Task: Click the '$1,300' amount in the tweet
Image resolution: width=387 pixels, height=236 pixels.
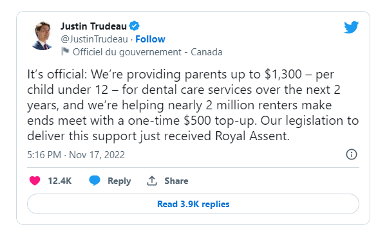Action: pyautogui.click(x=283, y=74)
